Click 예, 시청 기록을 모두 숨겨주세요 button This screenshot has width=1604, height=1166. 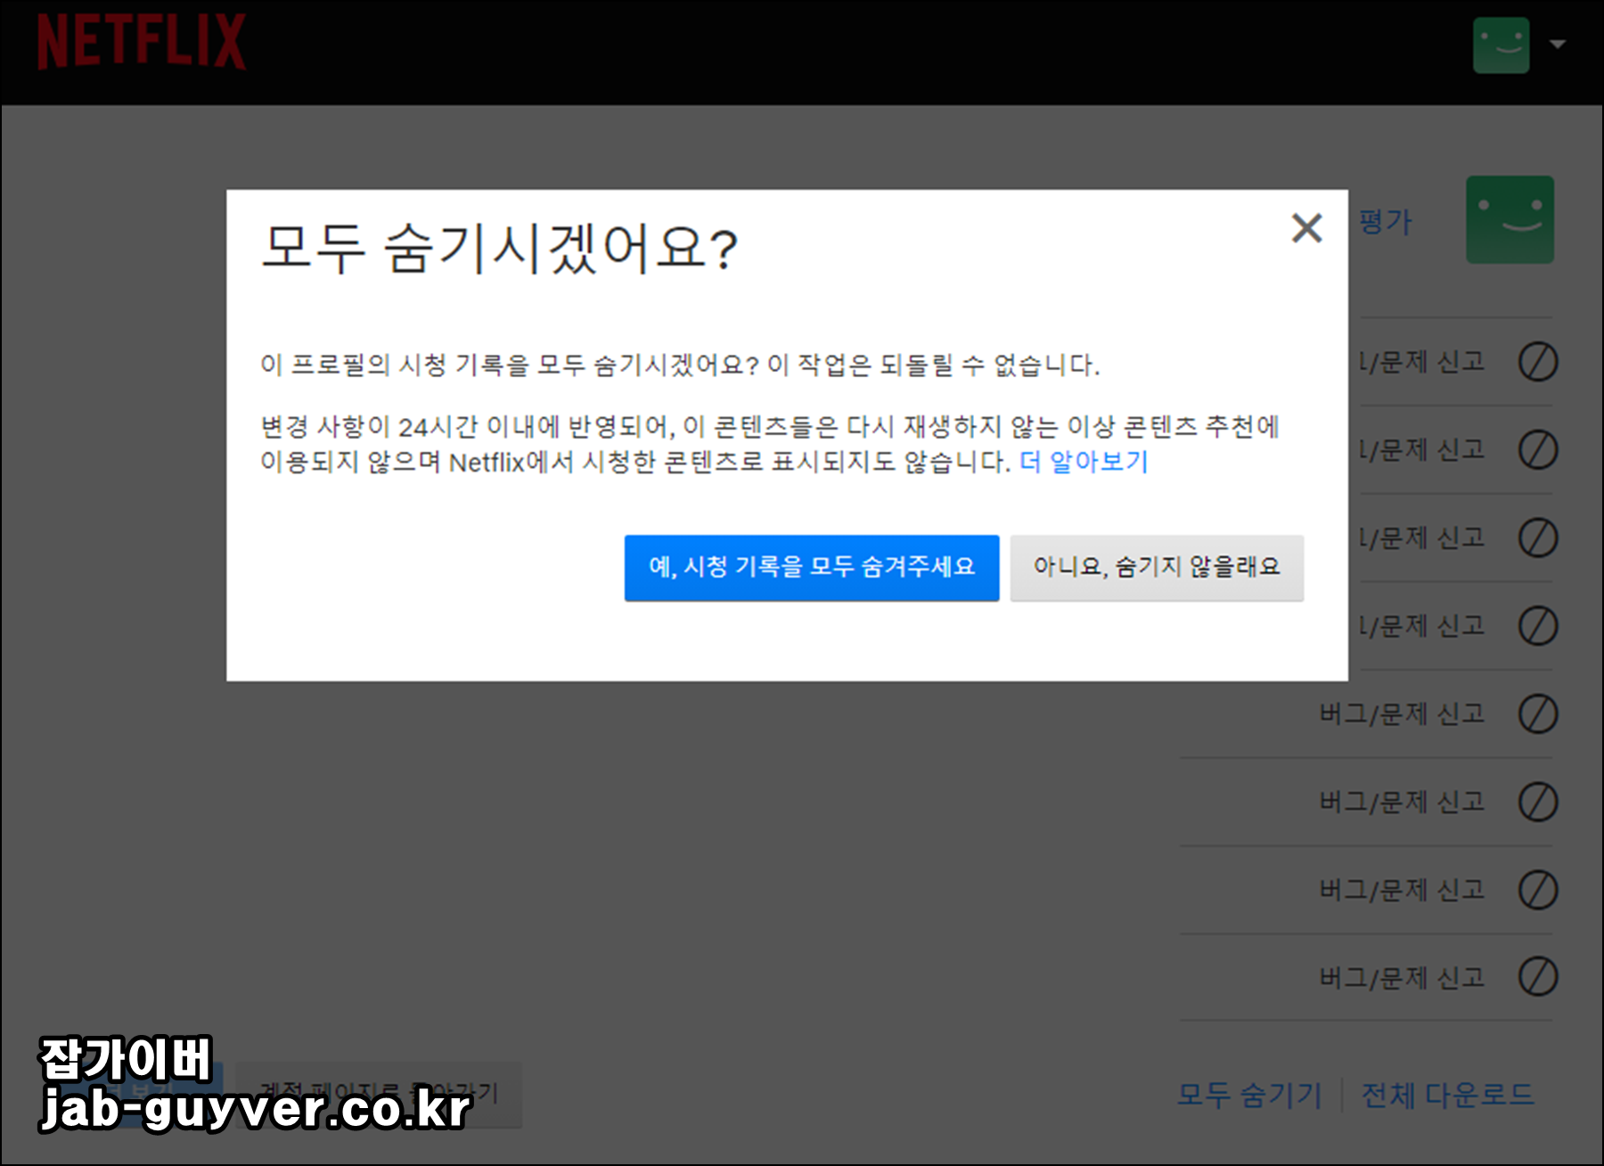click(x=812, y=568)
